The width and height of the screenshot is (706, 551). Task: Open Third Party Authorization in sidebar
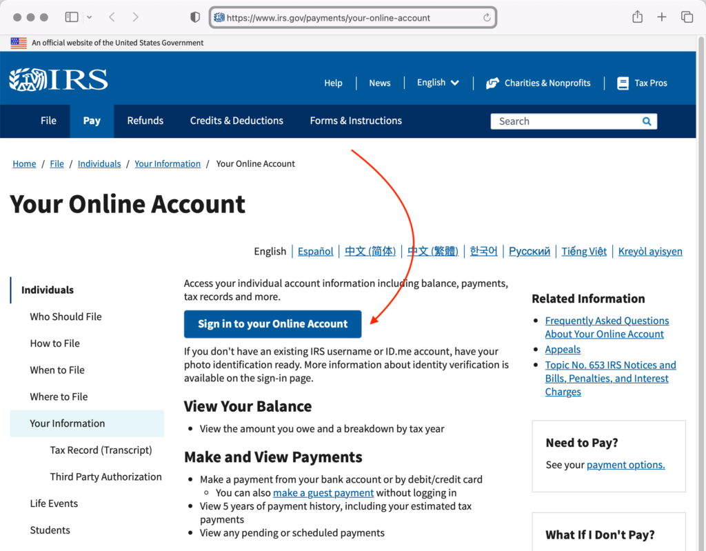point(105,477)
